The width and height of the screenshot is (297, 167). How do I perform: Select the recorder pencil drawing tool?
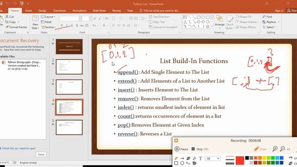(x=176, y=158)
